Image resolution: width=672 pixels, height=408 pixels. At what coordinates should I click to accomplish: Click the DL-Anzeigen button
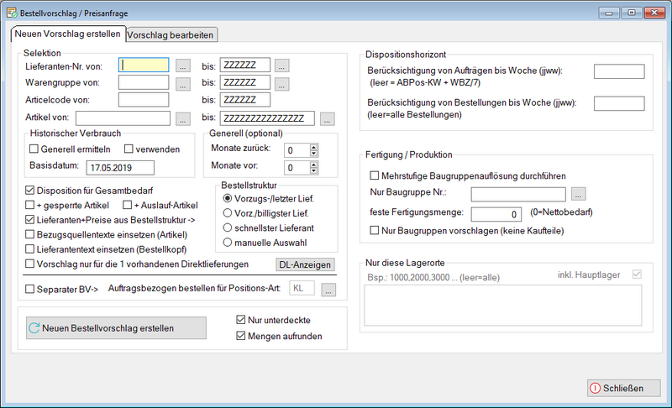coord(305,264)
